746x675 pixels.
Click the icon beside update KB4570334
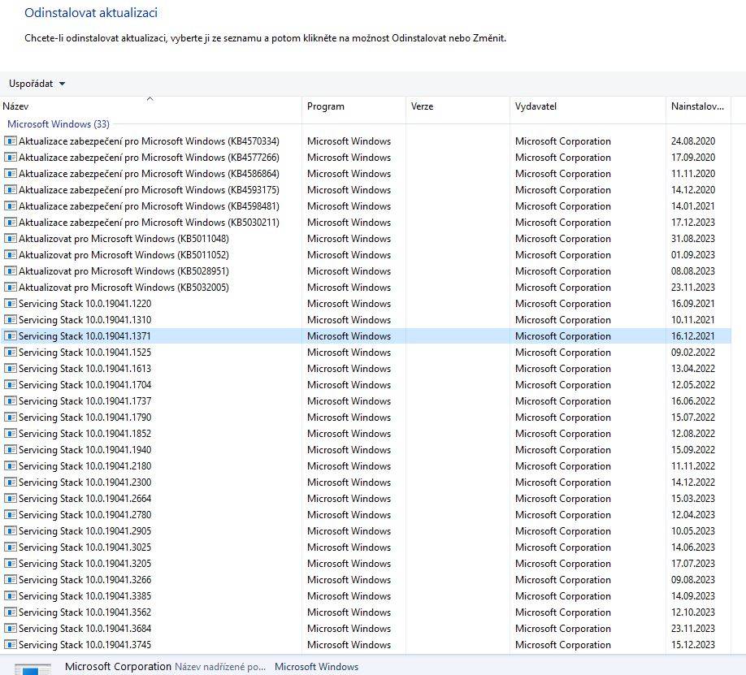coord(11,141)
